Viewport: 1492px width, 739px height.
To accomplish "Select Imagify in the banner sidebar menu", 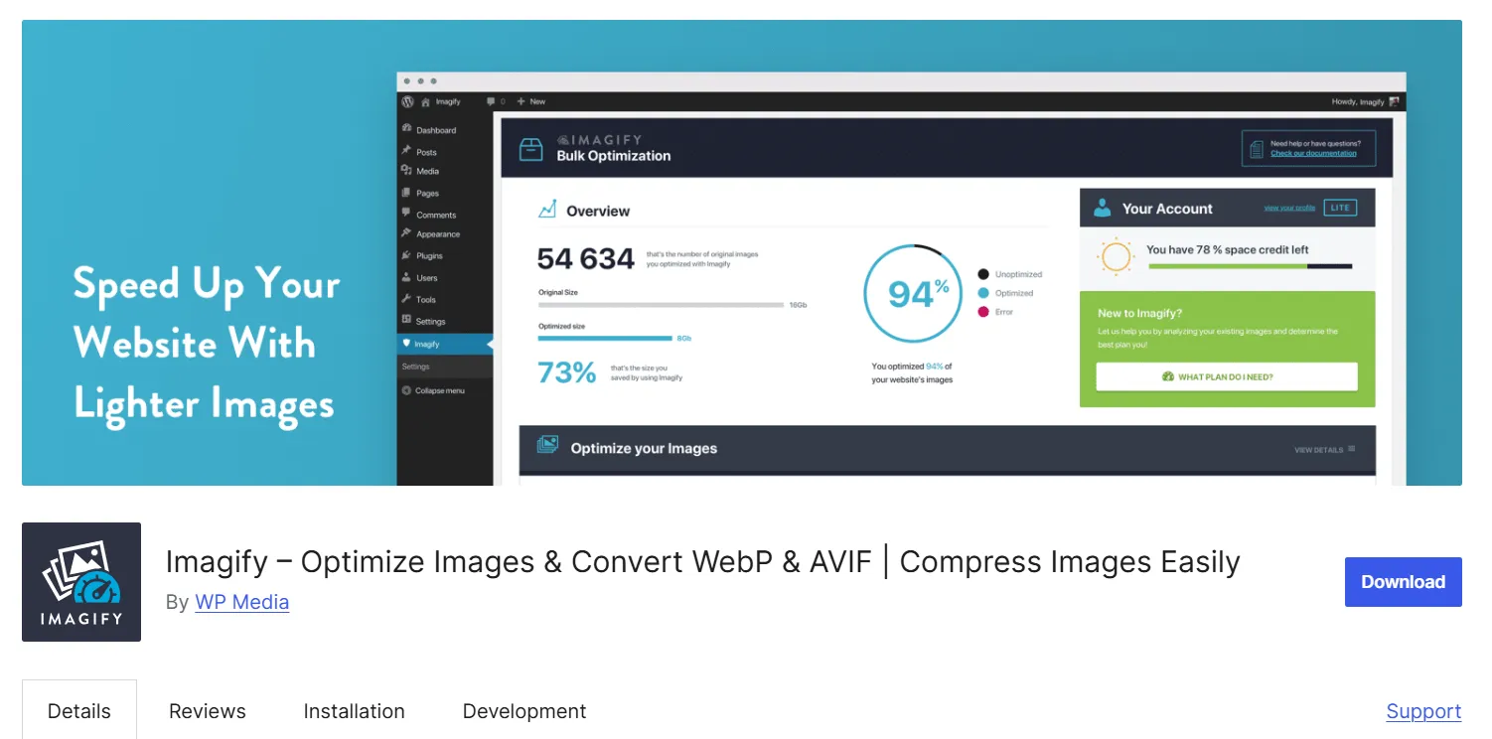I will [445, 344].
